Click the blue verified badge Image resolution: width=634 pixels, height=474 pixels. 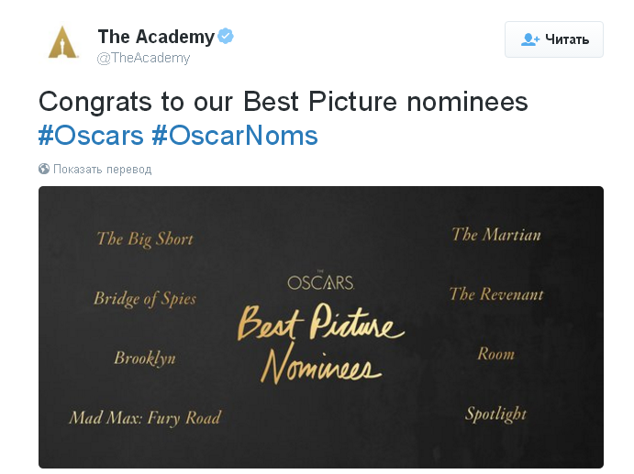(x=226, y=37)
